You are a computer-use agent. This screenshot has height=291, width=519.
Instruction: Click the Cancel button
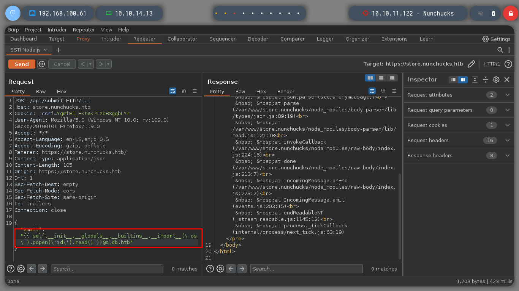62,64
